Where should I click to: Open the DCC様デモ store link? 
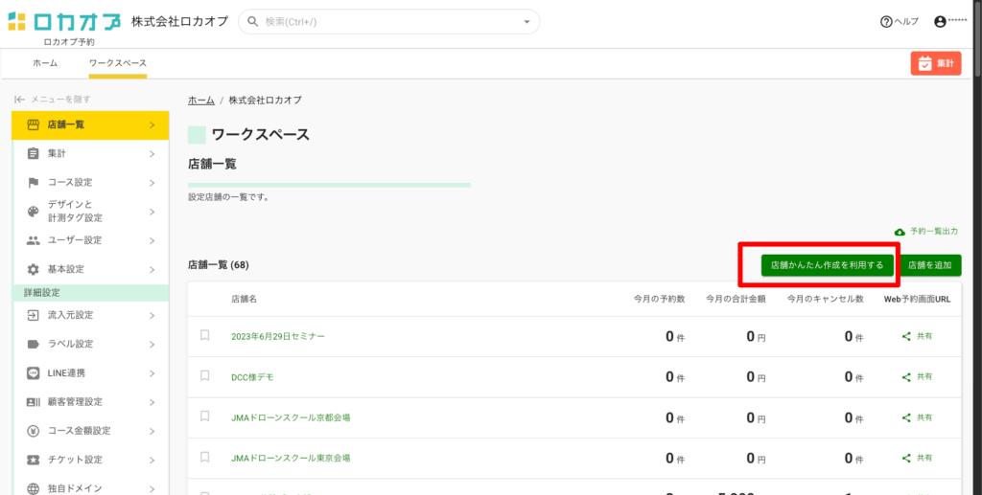(x=252, y=377)
